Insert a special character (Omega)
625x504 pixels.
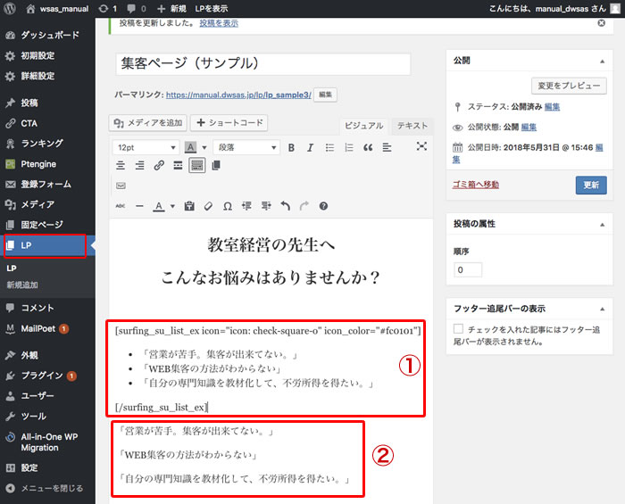point(228,206)
